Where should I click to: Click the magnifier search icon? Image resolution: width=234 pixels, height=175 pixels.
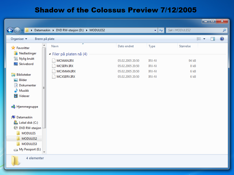coord(224,30)
